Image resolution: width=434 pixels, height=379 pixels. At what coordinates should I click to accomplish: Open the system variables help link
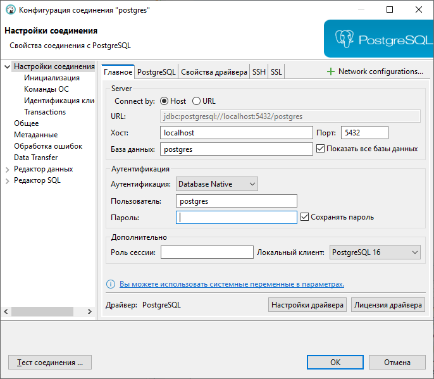tap(232, 284)
